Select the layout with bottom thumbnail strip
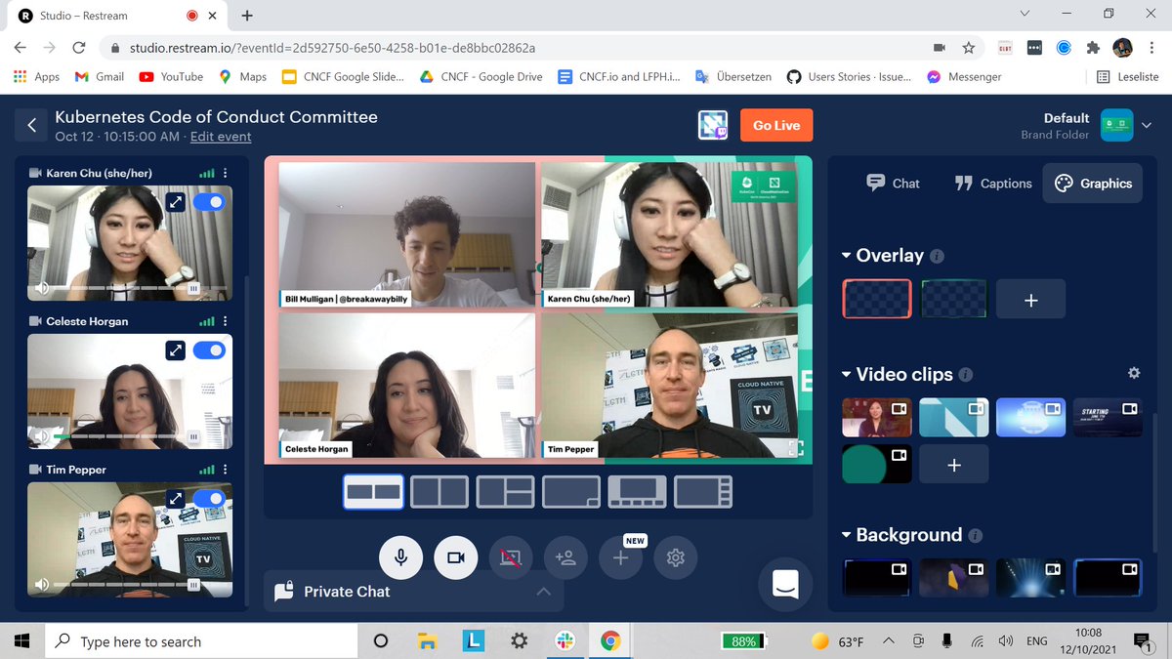Image resolution: width=1172 pixels, height=659 pixels. pyautogui.click(x=638, y=492)
